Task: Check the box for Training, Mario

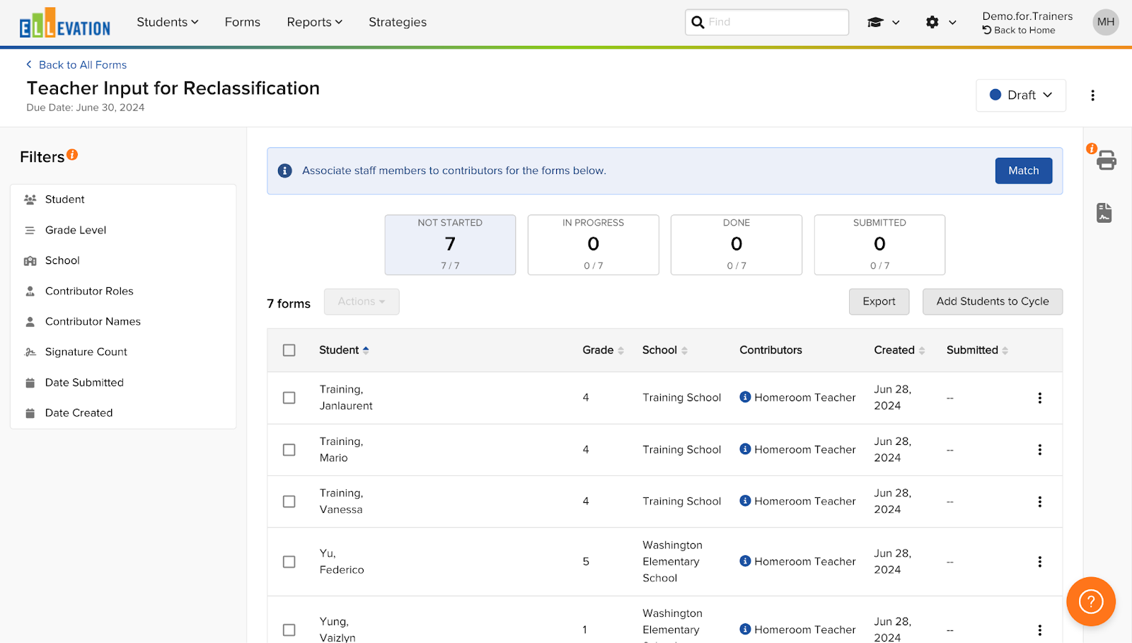Action: pos(289,450)
